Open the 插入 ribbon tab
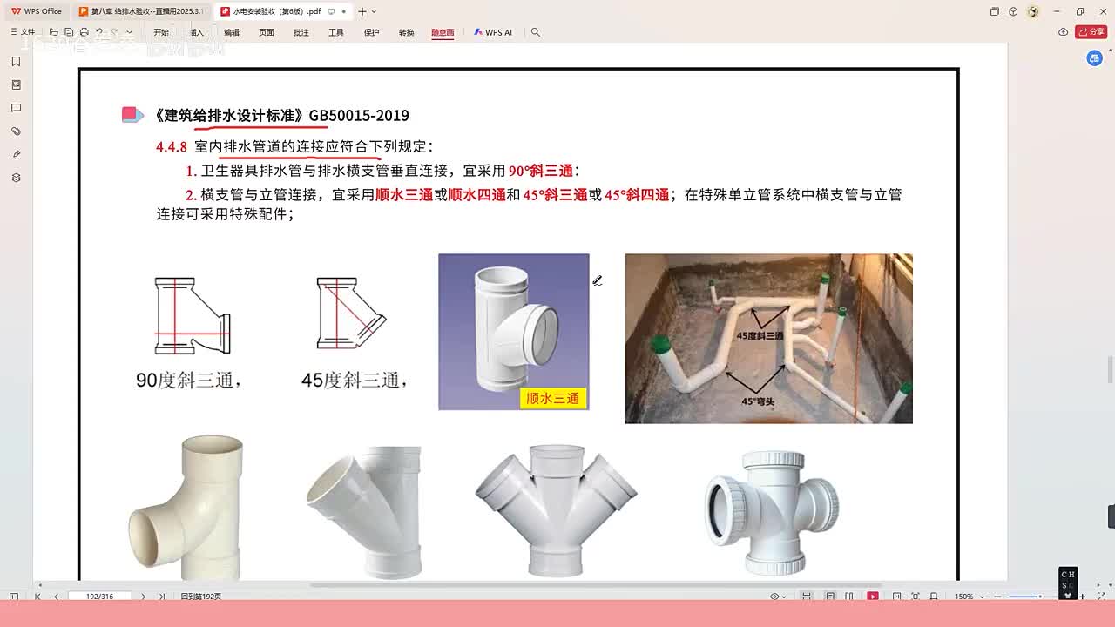 [x=197, y=32]
